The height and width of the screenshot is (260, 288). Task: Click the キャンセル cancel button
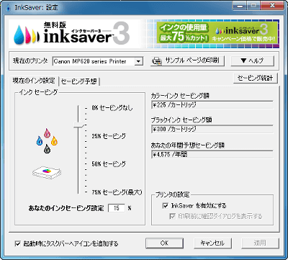212,243
